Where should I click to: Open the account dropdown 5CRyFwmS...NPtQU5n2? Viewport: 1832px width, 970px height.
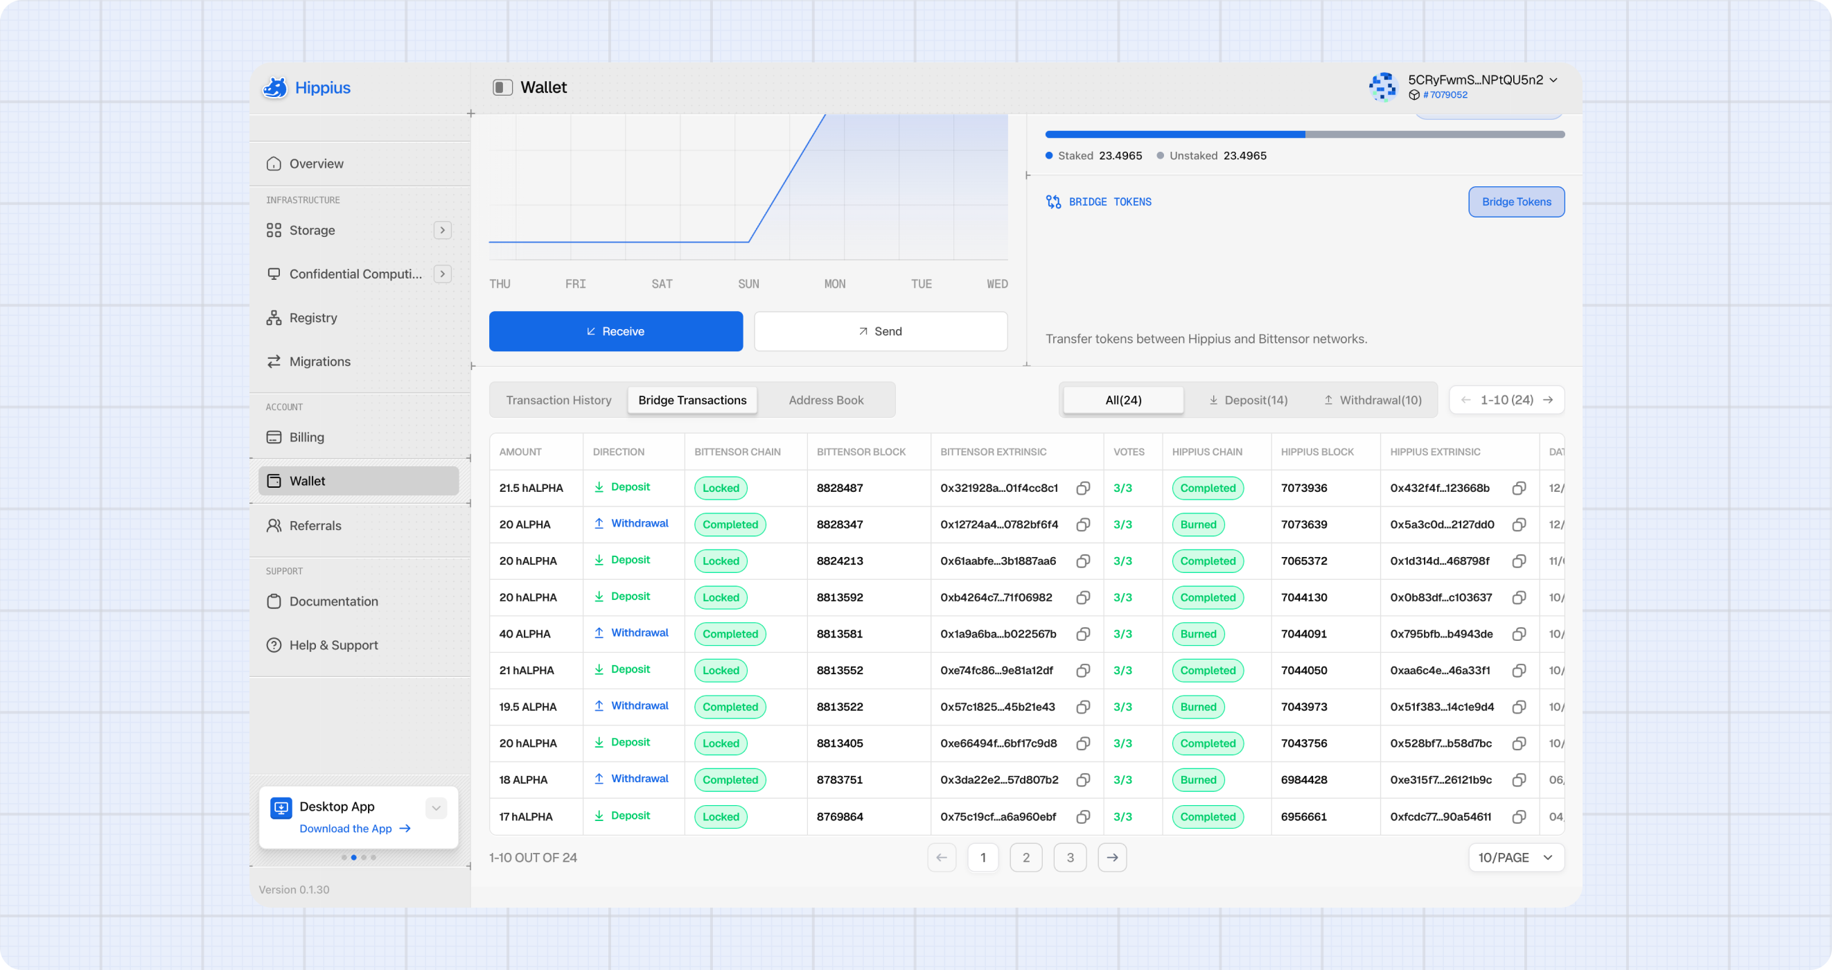coord(1483,80)
